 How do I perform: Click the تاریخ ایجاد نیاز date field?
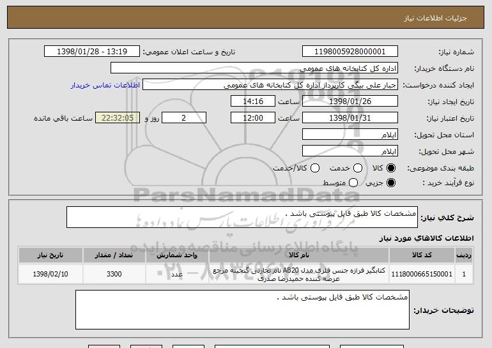pyautogui.click(x=349, y=102)
